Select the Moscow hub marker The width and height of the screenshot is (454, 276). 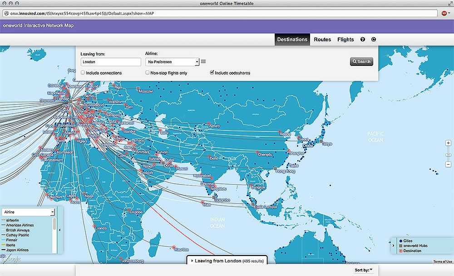coord(138,88)
